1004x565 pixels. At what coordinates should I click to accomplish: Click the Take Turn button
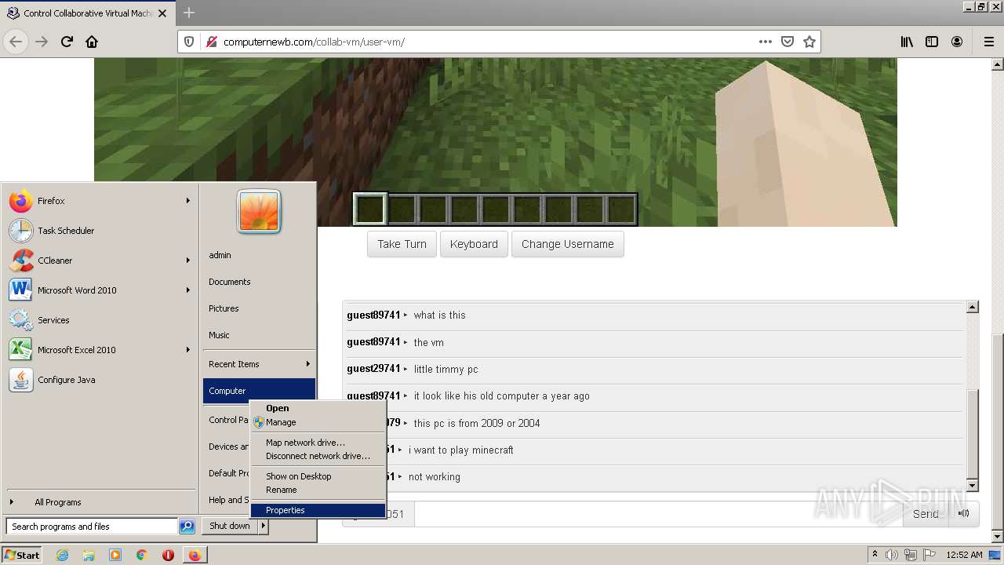pos(402,244)
